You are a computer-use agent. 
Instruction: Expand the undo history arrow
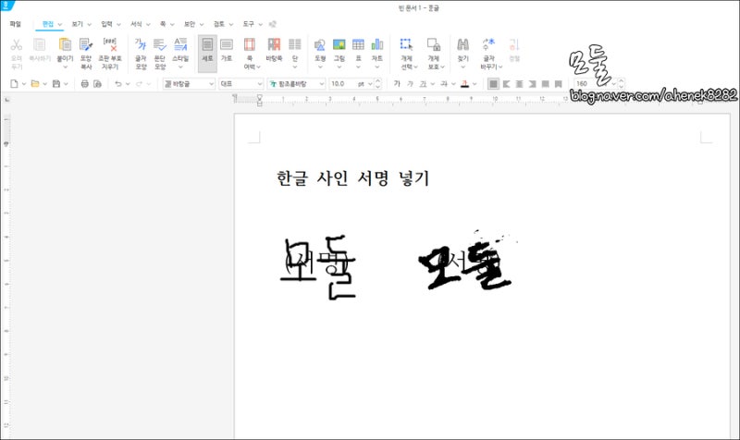click(x=128, y=84)
